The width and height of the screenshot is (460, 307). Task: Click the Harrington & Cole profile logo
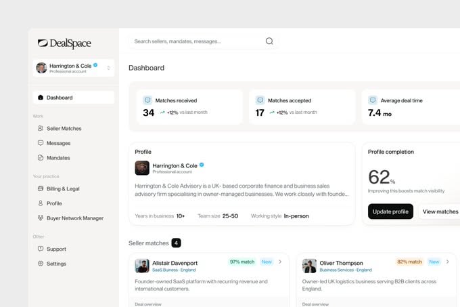click(142, 167)
